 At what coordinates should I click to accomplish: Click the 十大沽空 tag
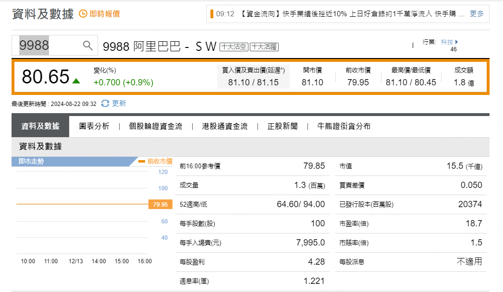click(x=234, y=47)
